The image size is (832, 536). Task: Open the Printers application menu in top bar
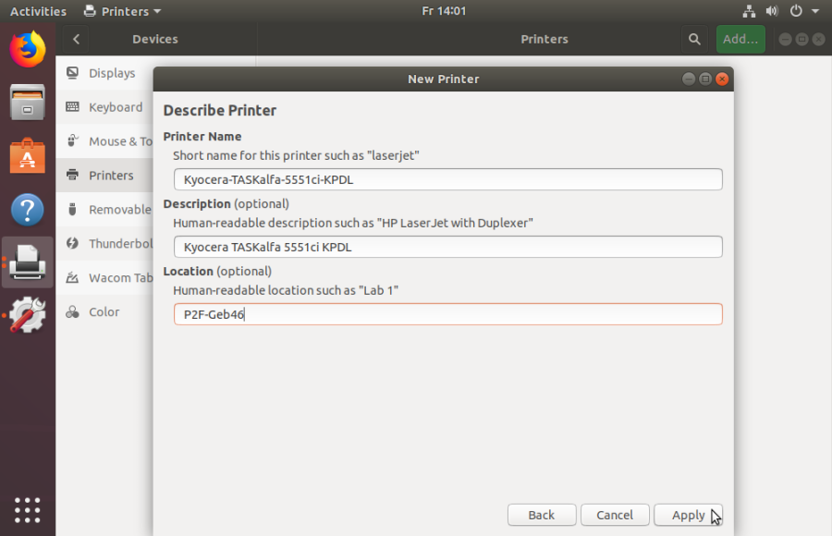click(122, 11)
